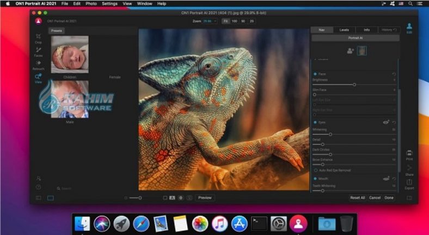Screen dimensions: 429x235
Task: Open the Male presets thumbnail
Action: (70, 99)
